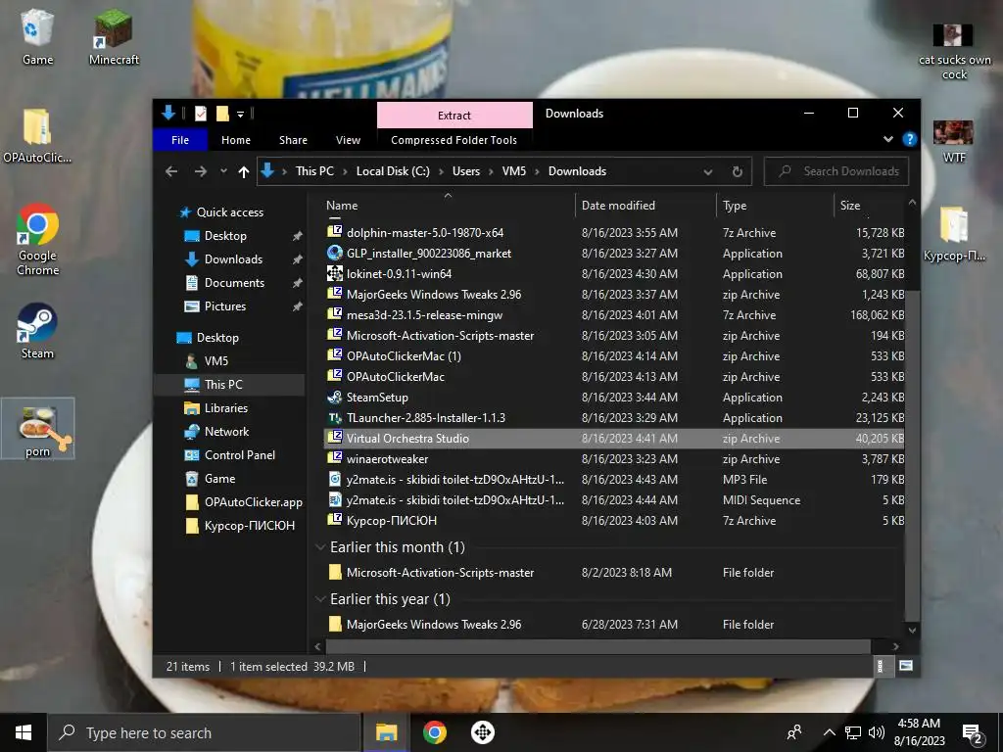
Task: Switch to the Home ribbon tab
Action: tap(236, 140)
